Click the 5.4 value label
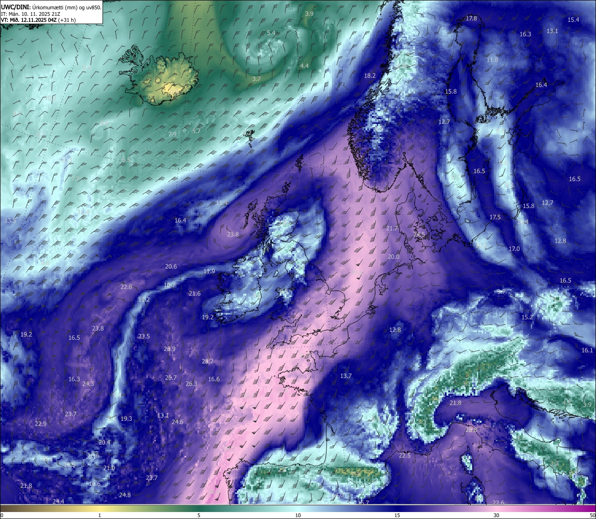 click(271, 33)
